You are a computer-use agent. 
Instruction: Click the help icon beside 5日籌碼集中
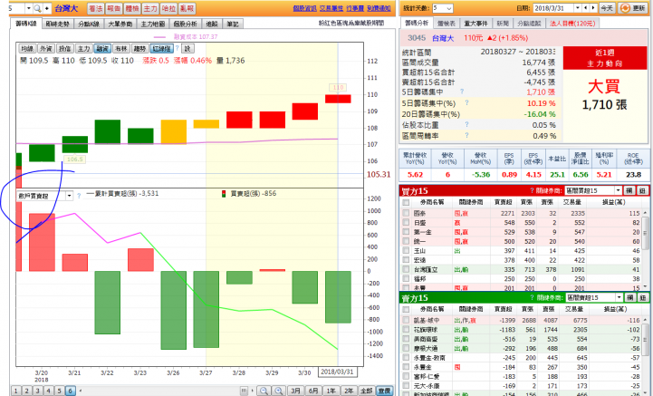[462, 92]
